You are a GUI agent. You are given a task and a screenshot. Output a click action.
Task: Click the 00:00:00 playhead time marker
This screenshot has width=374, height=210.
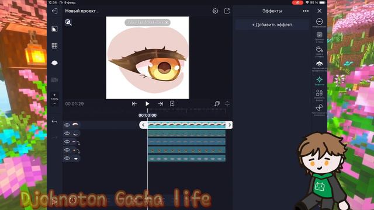(147, 116)
